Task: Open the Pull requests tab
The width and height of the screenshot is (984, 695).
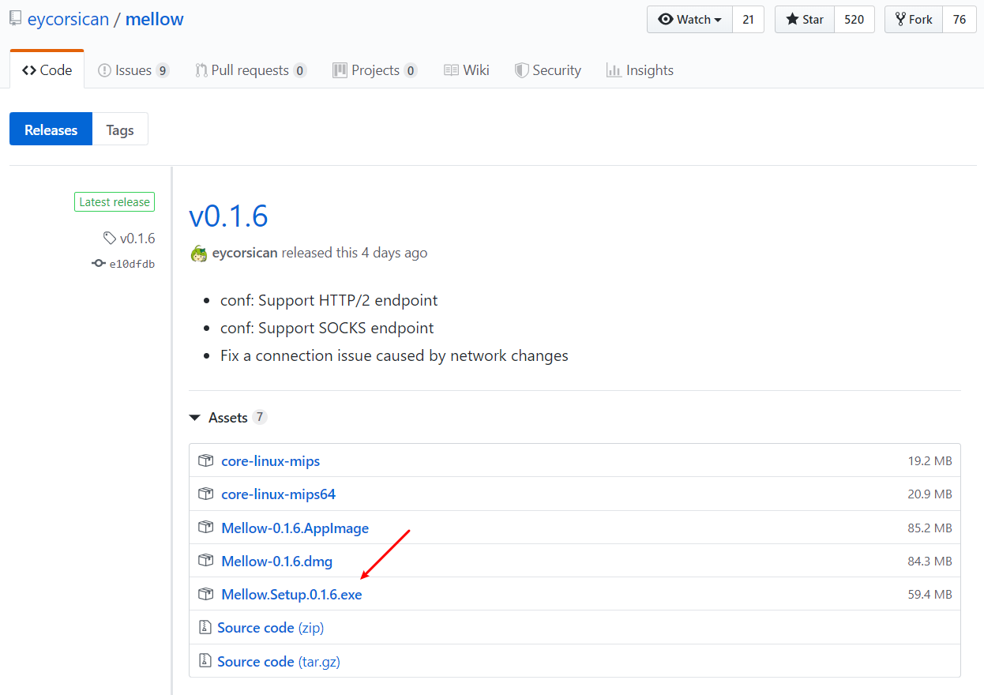Action: (250, 70)
